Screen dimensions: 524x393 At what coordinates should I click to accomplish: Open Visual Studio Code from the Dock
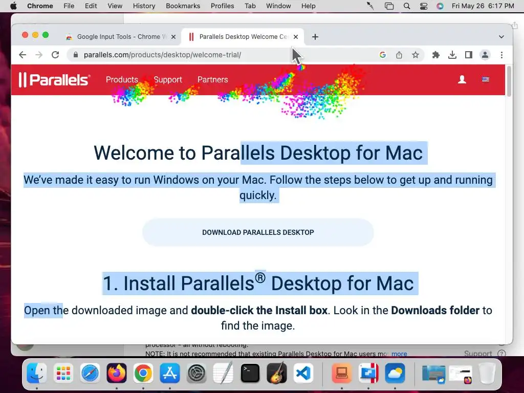pos(303,373)
